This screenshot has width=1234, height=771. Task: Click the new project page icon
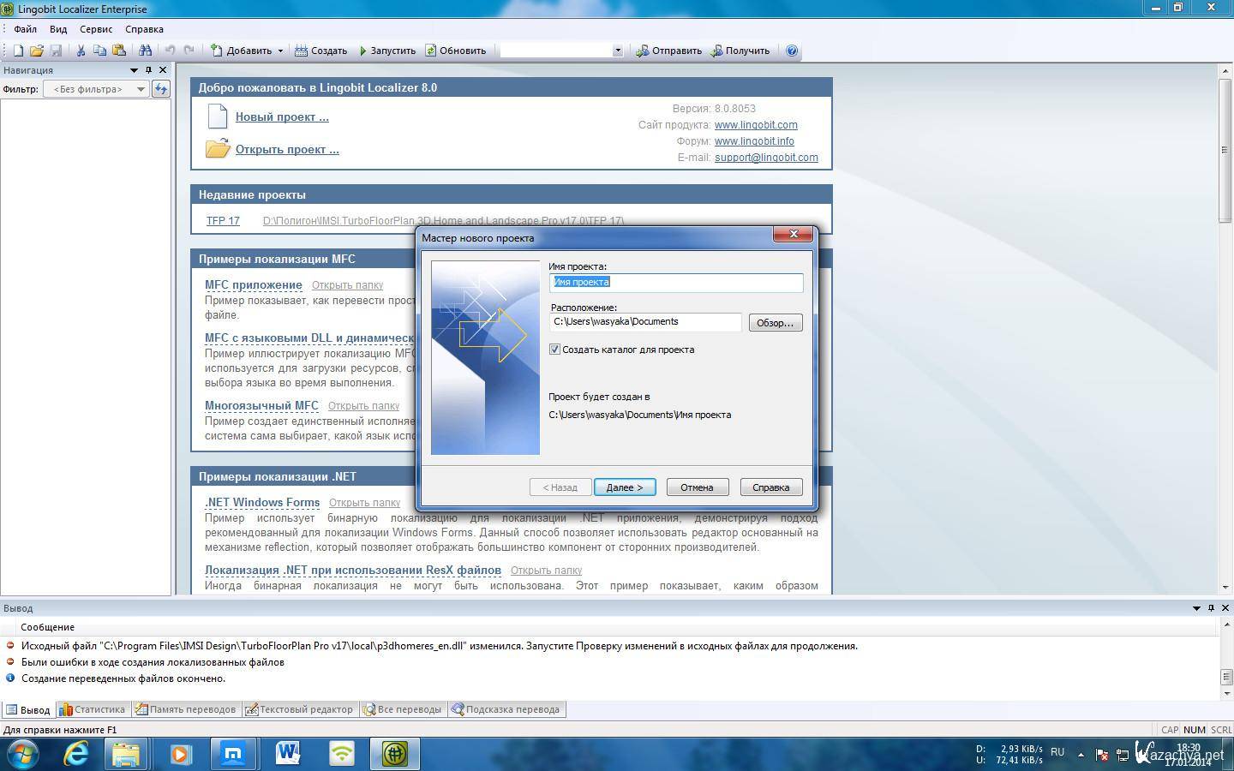point(218,116)
